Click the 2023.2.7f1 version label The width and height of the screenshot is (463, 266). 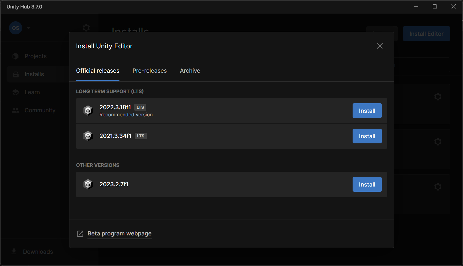coord(114,184)
